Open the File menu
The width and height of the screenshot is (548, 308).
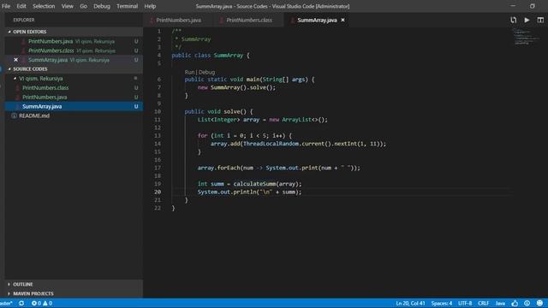pos(6,6)
